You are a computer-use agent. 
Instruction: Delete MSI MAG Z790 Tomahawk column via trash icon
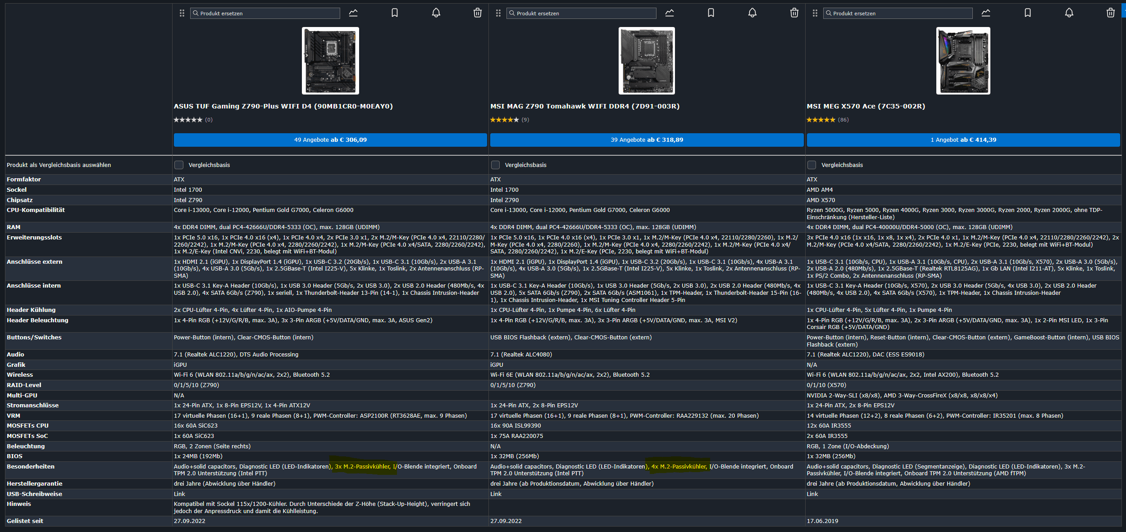[794, 13]
